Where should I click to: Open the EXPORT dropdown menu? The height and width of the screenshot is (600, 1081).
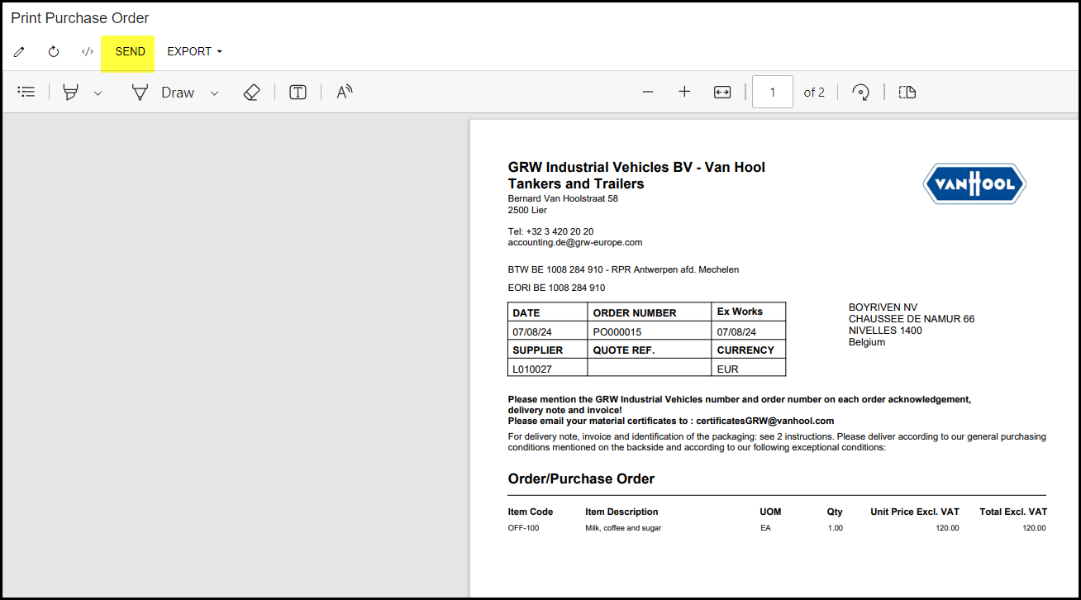point(194,52)
